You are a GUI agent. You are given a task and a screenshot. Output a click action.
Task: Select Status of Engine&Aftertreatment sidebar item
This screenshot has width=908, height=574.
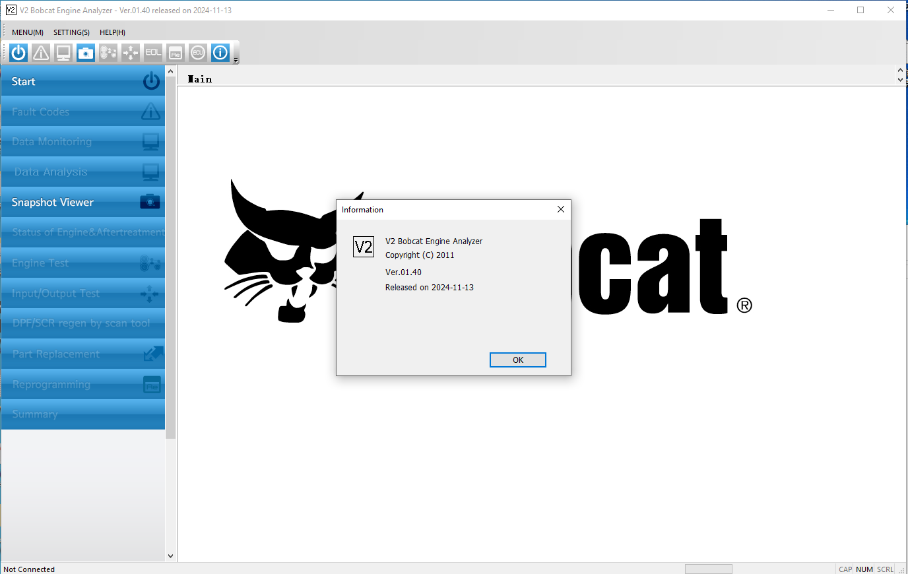click(83, 233)
